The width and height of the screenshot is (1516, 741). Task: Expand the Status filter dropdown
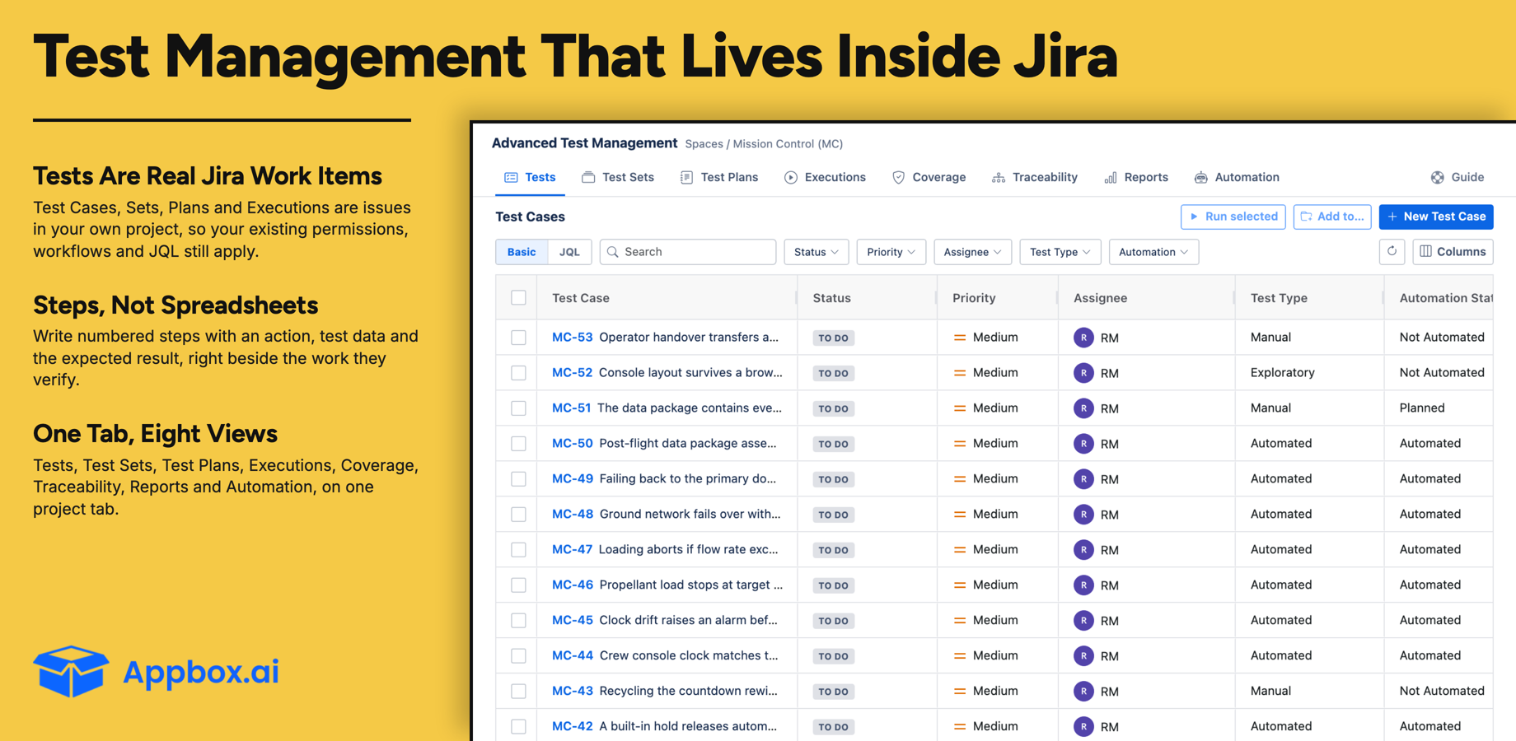tap(816, 252)
